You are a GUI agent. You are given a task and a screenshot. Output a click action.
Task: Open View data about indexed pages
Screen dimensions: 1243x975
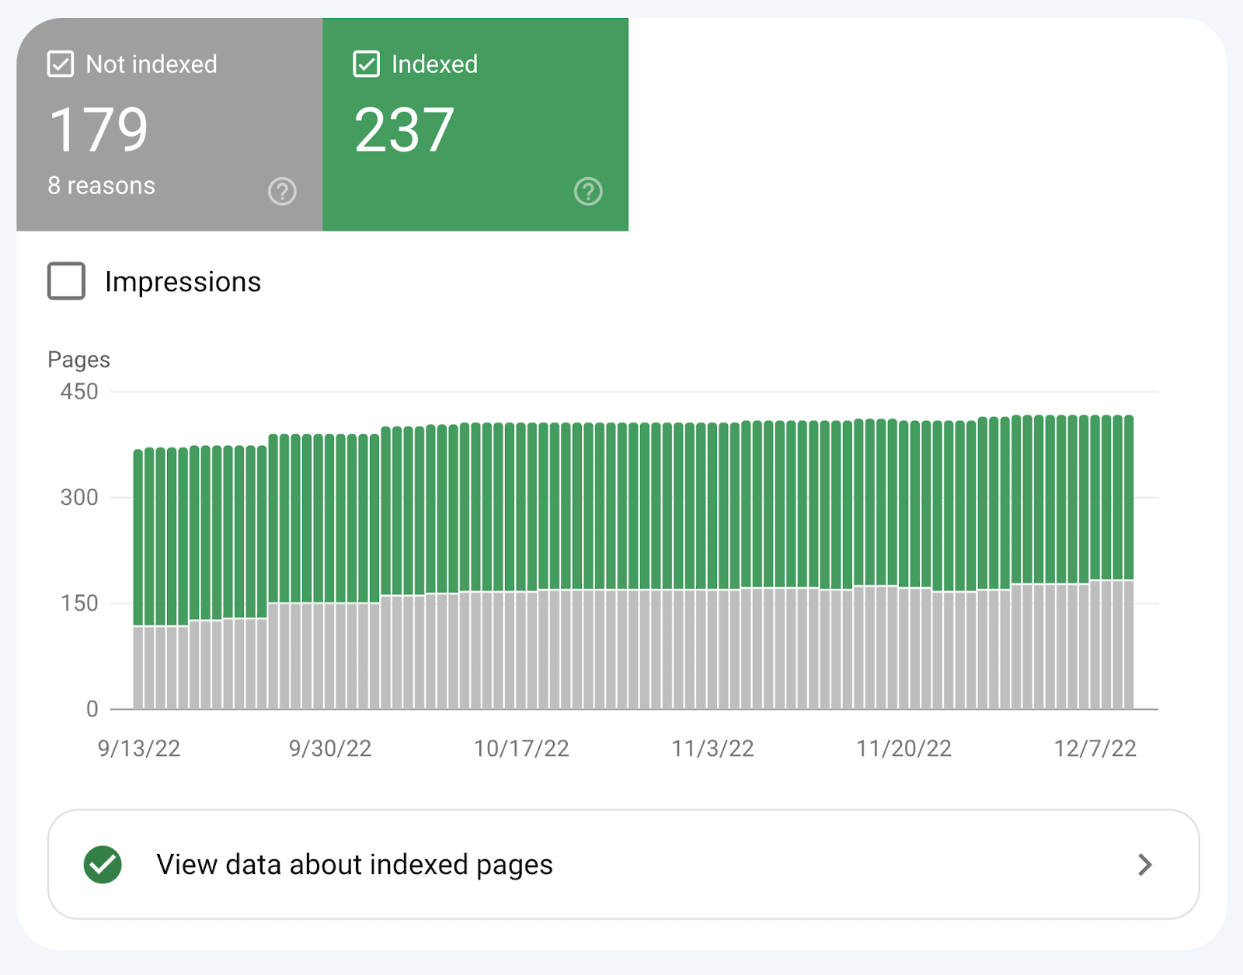point(355,864)
